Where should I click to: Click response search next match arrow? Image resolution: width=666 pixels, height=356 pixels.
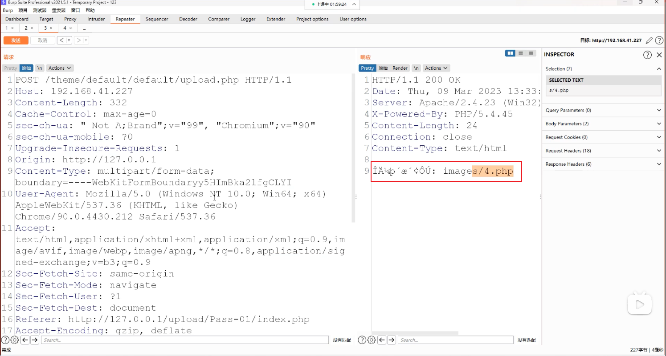[x=392, y=340]
